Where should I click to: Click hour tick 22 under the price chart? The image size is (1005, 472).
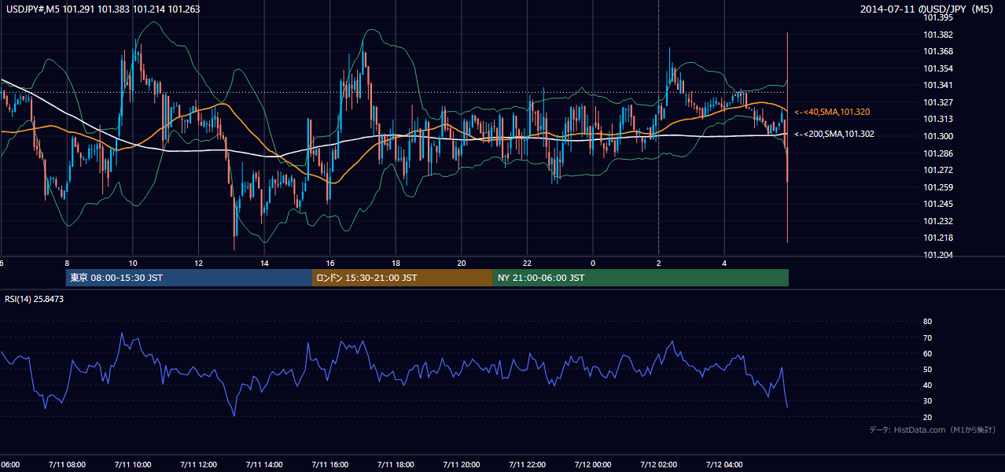pyautogui.click(x=527, y=263)
